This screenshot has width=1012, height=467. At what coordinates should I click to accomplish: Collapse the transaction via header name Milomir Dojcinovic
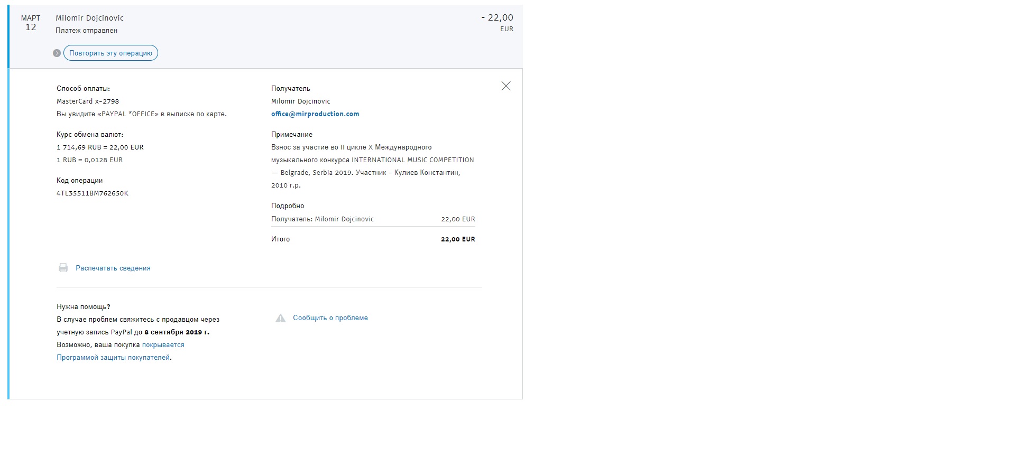click(89, 18)
